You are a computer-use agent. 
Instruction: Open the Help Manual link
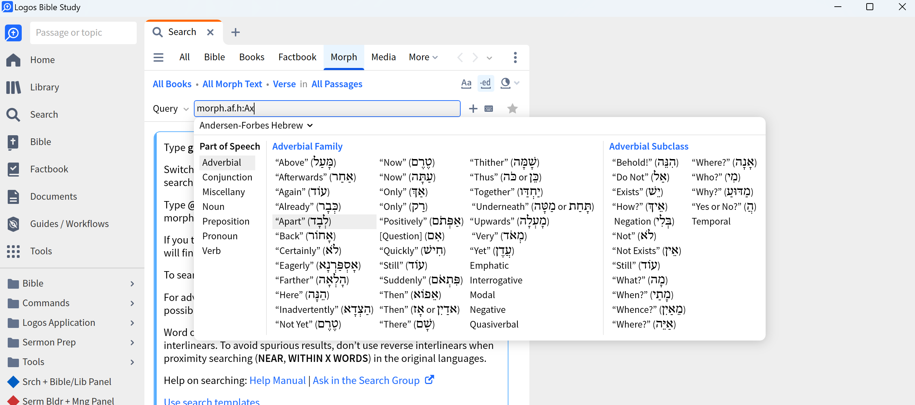click(277, 380)
